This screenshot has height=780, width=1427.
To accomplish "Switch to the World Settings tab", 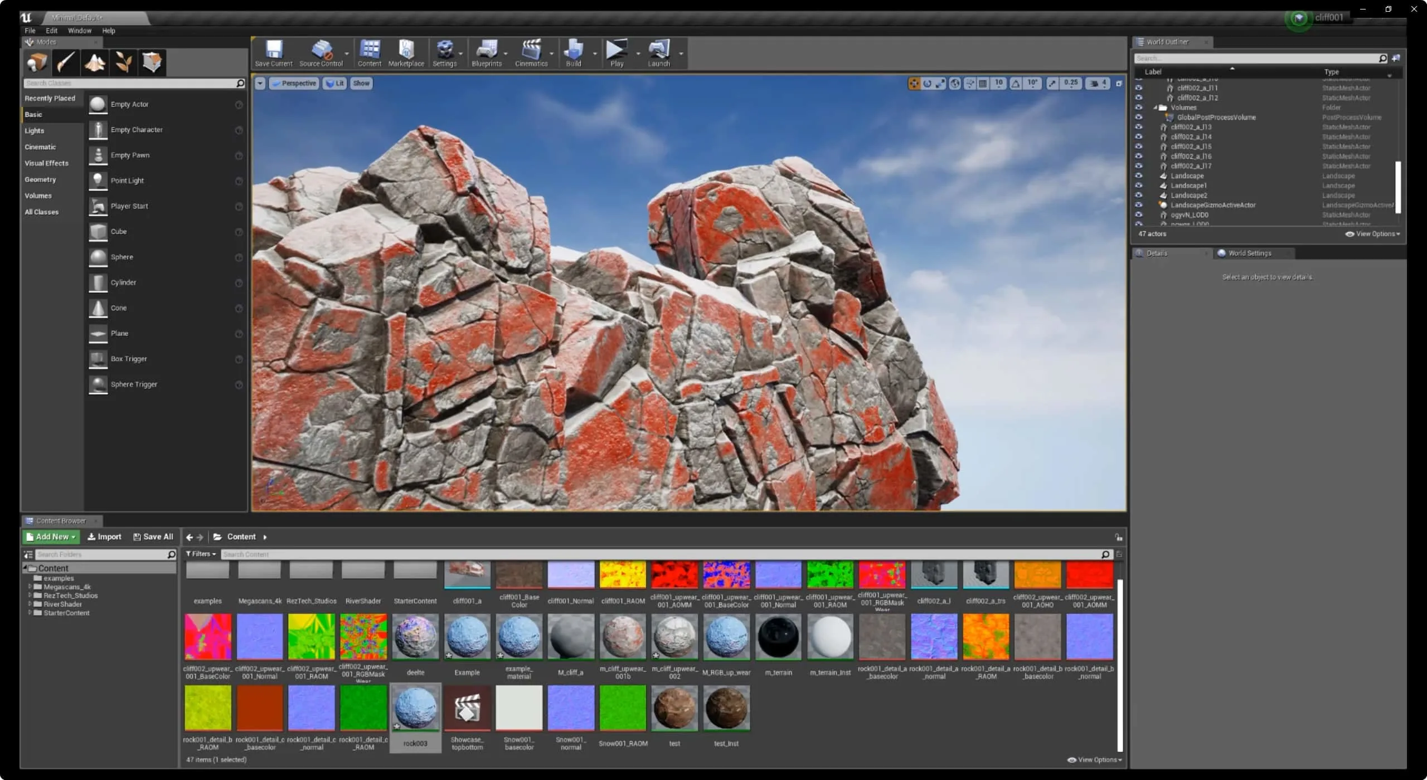I will 1249,253.
